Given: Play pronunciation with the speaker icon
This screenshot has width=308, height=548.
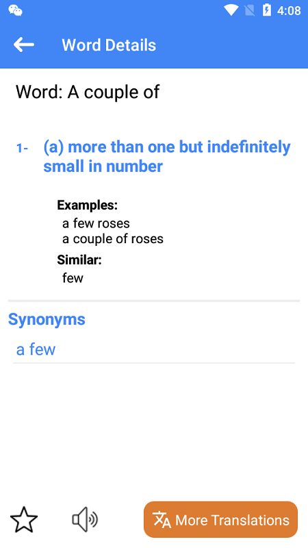Looking at the screenshot, I should pyautogui.click(x=85, y=520).
